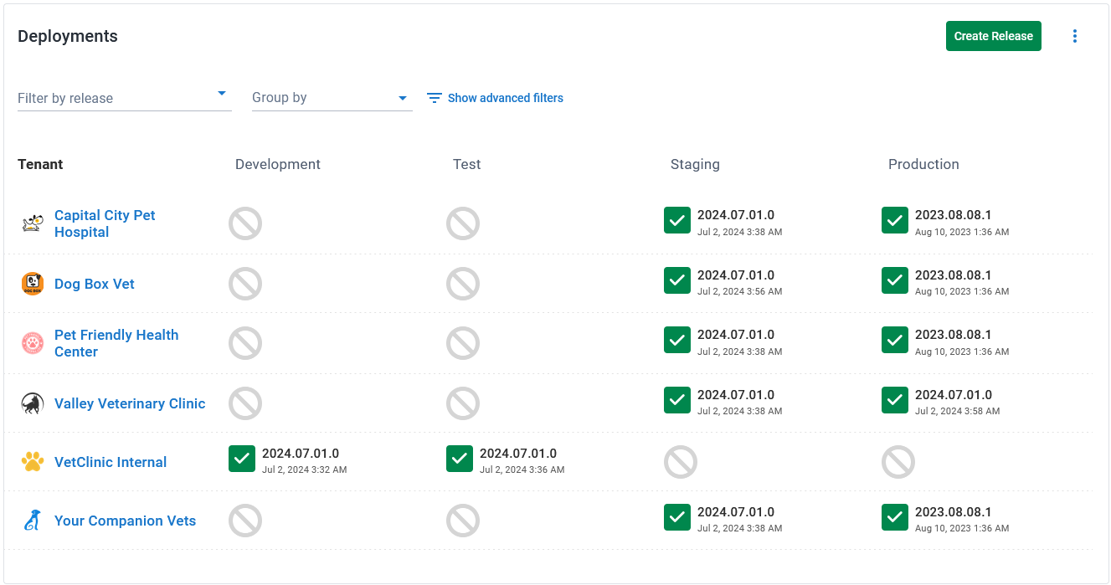Open the Your Companion Vets tenant link
Image resolution: width=1111 pixels, height=585 pixels.
point(125,521)
